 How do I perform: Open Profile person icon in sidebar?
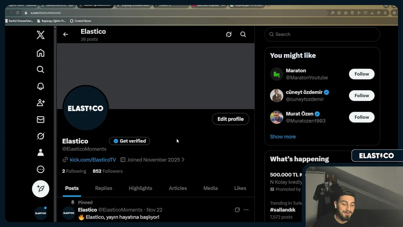point(41,153)
